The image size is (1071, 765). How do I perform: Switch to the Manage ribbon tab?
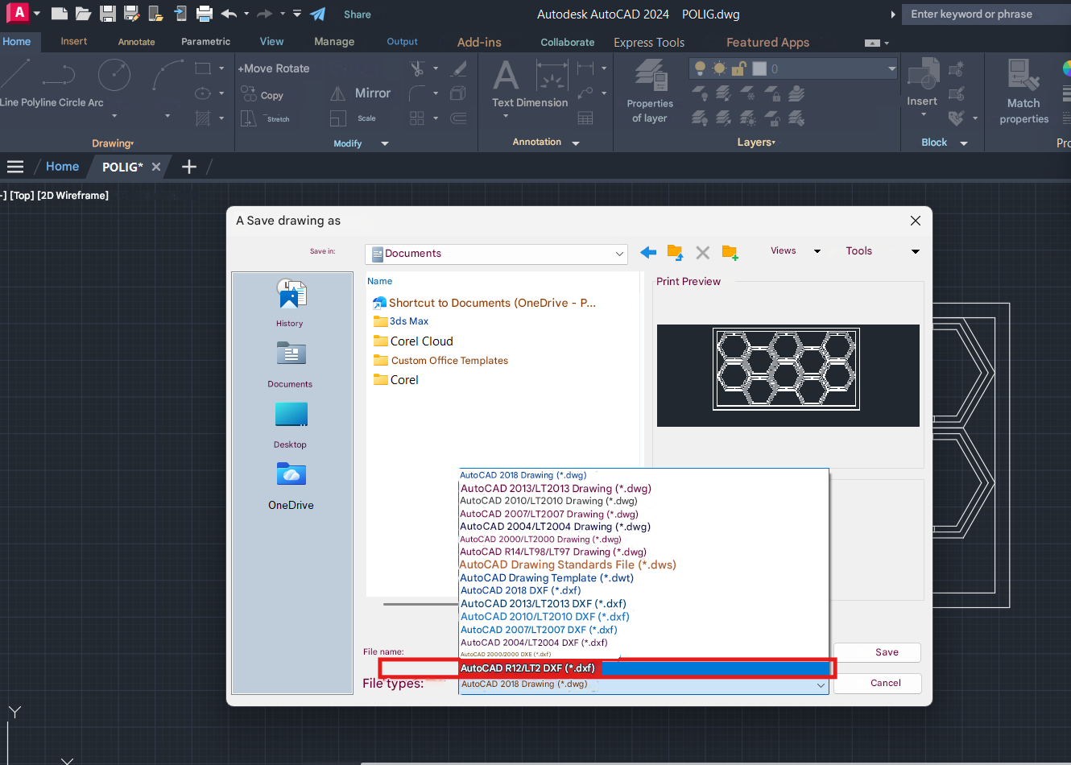[x=334, y=42]
